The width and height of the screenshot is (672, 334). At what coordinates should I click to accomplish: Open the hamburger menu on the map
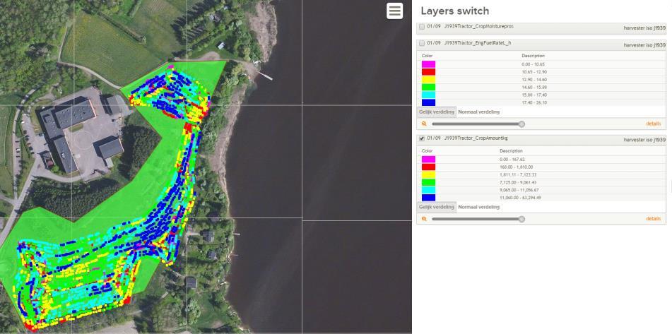tap(395, 11)
